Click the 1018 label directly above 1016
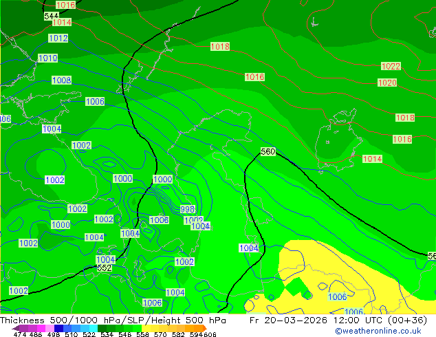The height and width of the screenshot is (337, 436). 405,118
